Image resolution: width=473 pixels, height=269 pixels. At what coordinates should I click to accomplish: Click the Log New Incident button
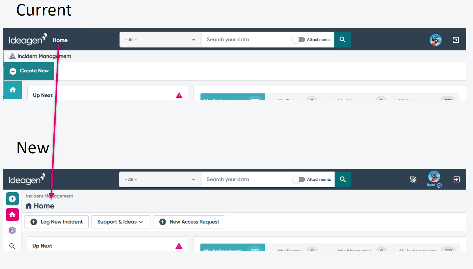point(56,222)
